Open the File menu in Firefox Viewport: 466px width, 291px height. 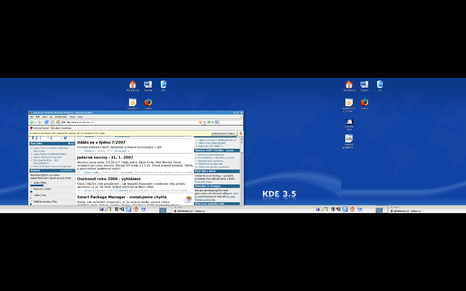tap(32, 117)
